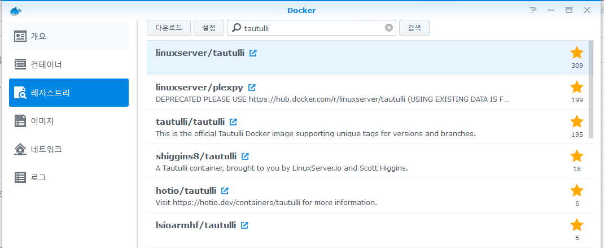Click the LinuxServer.io and Scott Higgins description
The width and height of the screenshot is (604, 248).
coord(282,168)
